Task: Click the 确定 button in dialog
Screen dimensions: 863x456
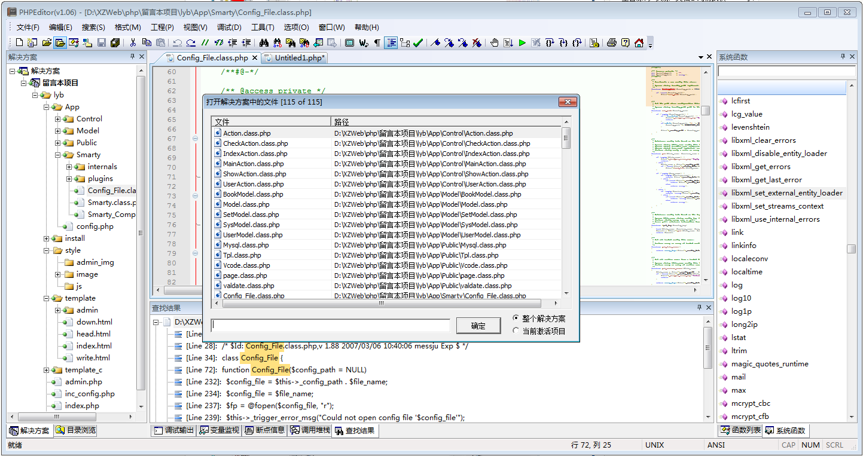Action: [x=478, y=326]
